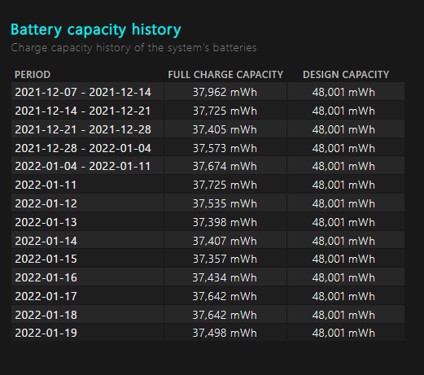This screenshot has width=424, height=375.
Task: Click '37,725 mWh' in the single-day 2022-01-11 row
Action: (x=225, y=185)
